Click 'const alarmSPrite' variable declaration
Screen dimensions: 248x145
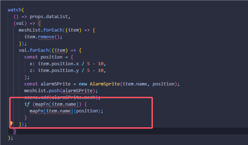(x=48, y=84)
